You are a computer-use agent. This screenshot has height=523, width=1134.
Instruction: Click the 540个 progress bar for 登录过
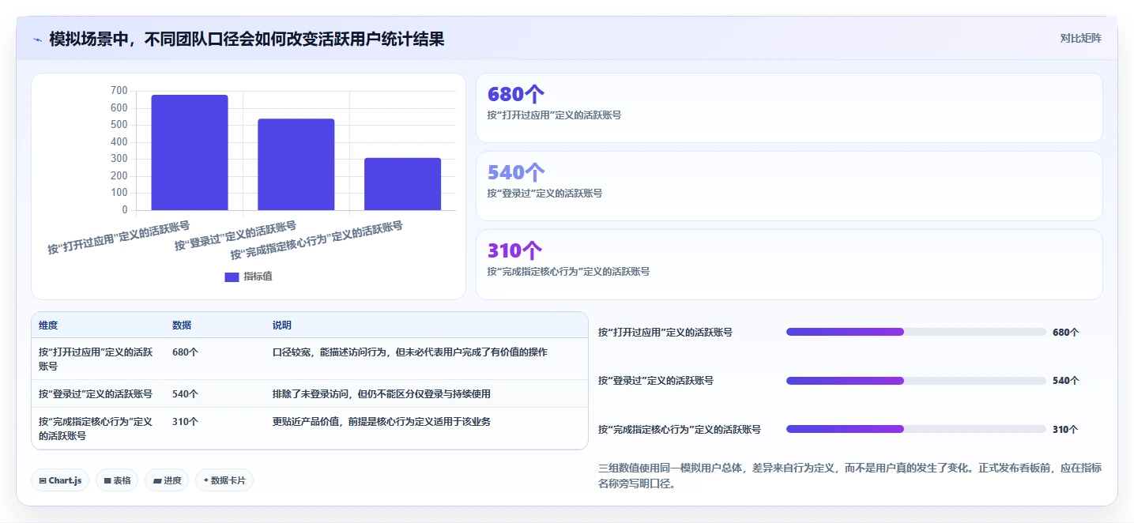pos(916,381)
